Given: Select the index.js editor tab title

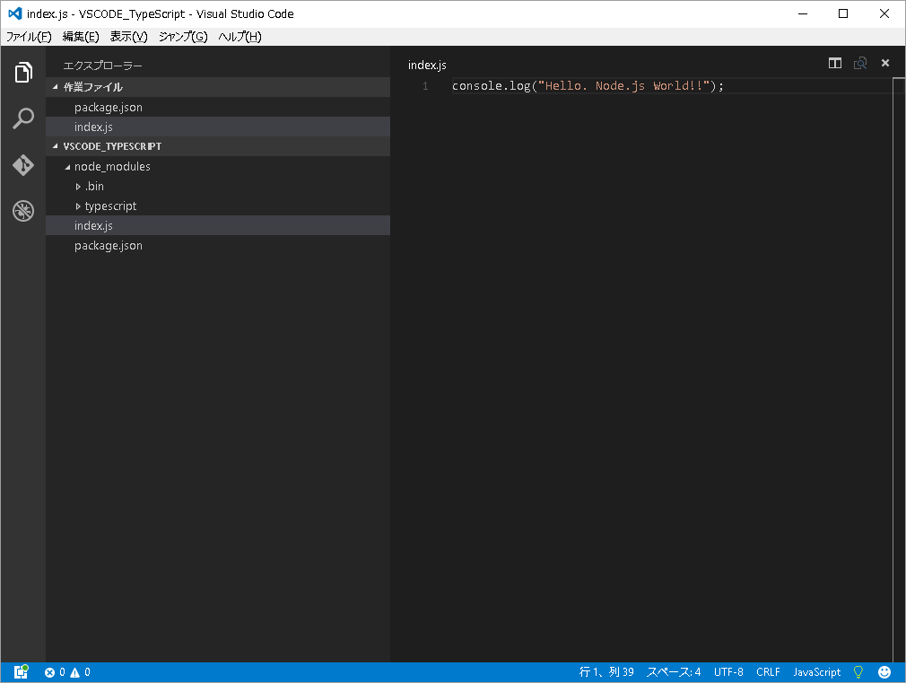Looking at the screenshot, I should [x=427, y=65].
